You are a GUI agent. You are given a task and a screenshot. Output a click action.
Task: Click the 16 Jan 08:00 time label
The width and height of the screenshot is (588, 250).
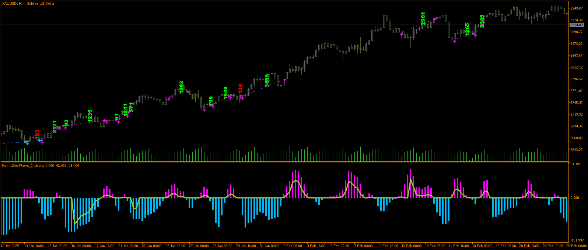click(x=81, y=246)
